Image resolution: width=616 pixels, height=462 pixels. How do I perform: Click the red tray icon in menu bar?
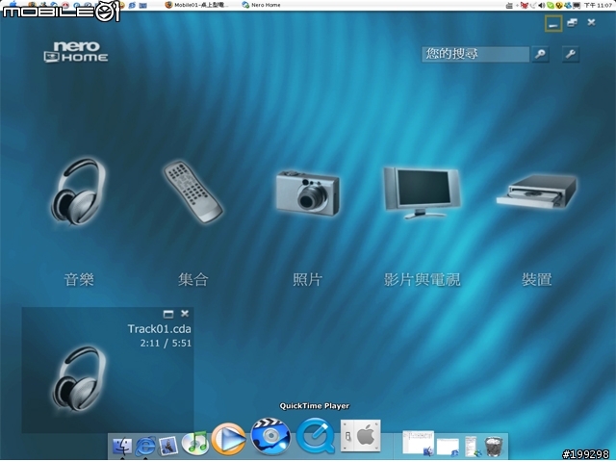(524, 5)
